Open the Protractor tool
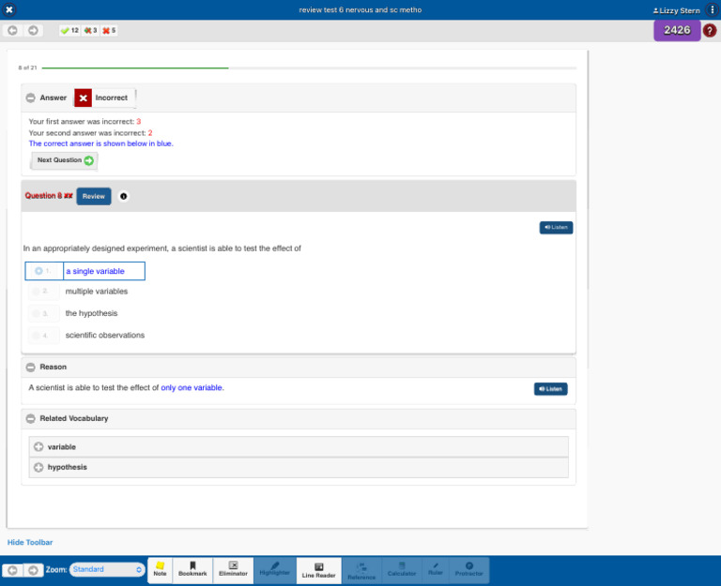 (x=469, y=569)
